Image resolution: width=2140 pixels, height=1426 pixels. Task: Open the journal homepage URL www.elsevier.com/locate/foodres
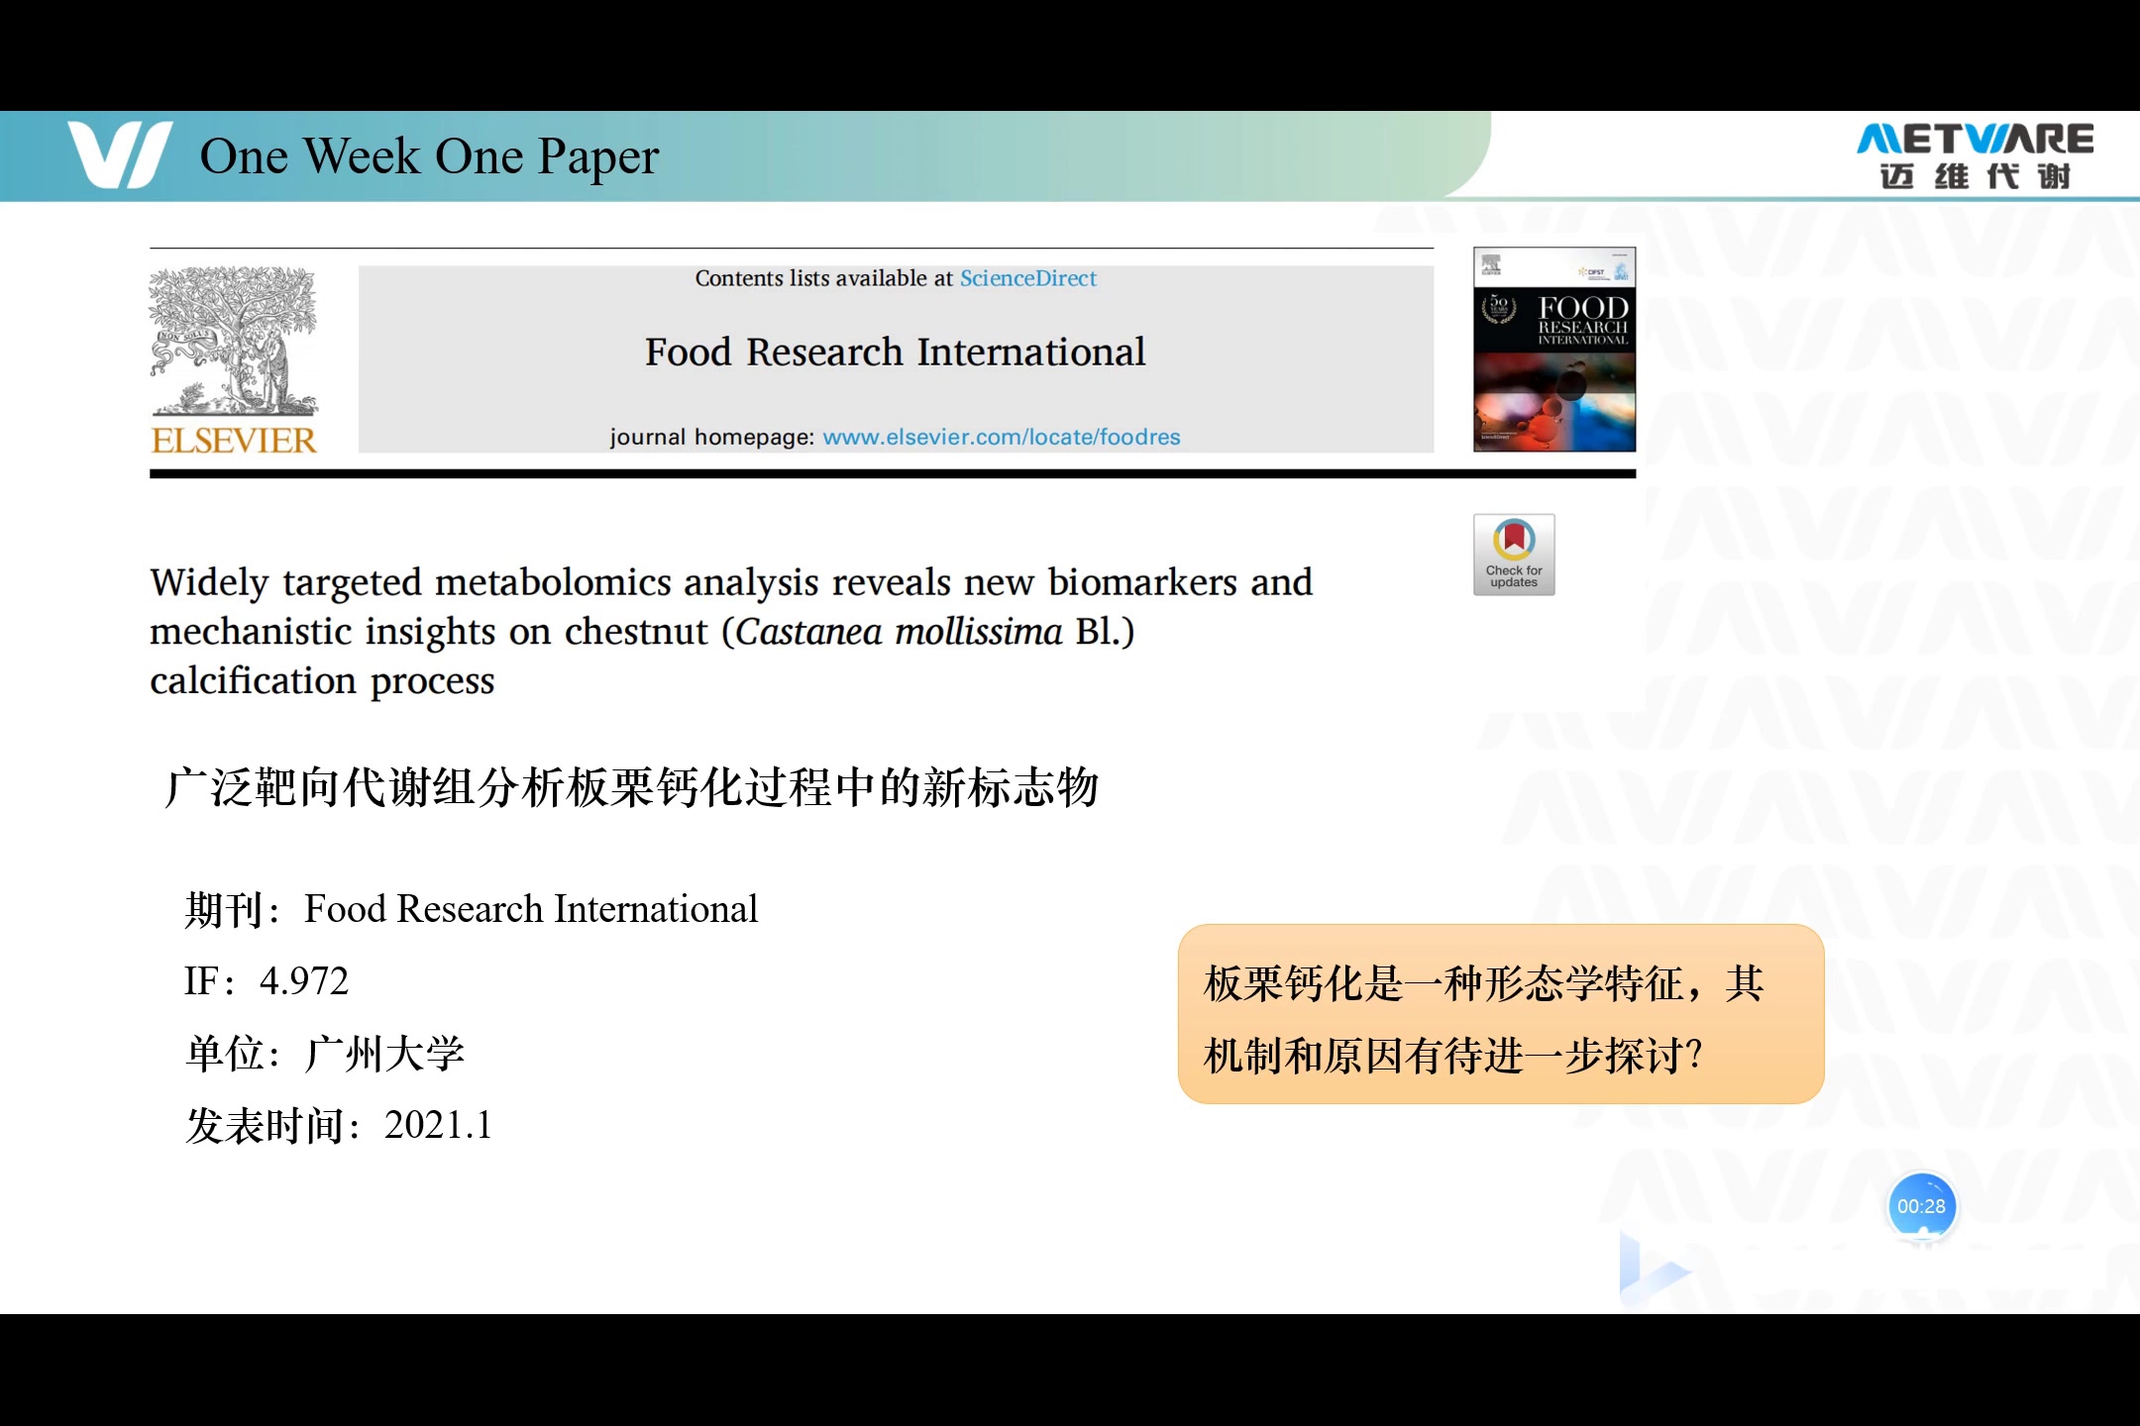(1001, 437)
